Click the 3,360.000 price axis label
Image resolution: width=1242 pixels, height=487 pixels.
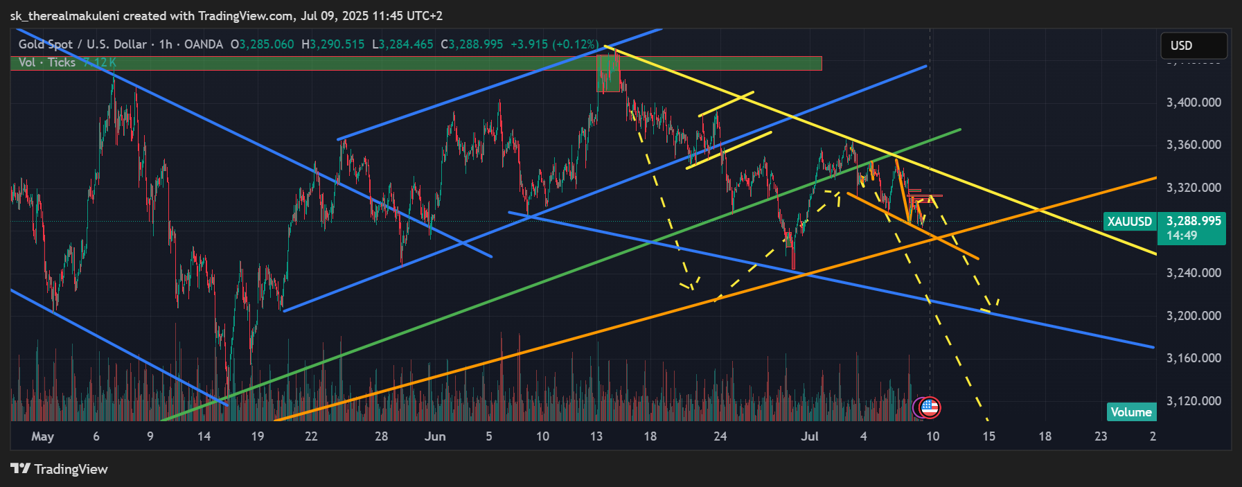(x=1194, y=145)
